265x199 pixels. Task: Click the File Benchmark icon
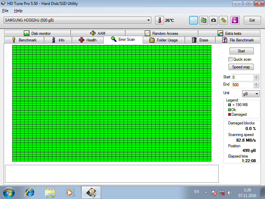pyautogui.click(x=225, y=40)
